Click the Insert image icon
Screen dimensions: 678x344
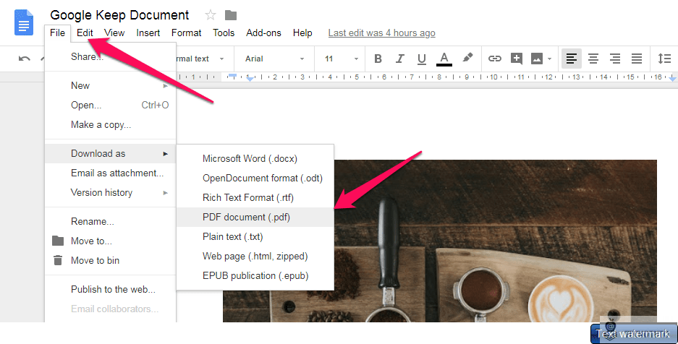[x=537, y=59]
